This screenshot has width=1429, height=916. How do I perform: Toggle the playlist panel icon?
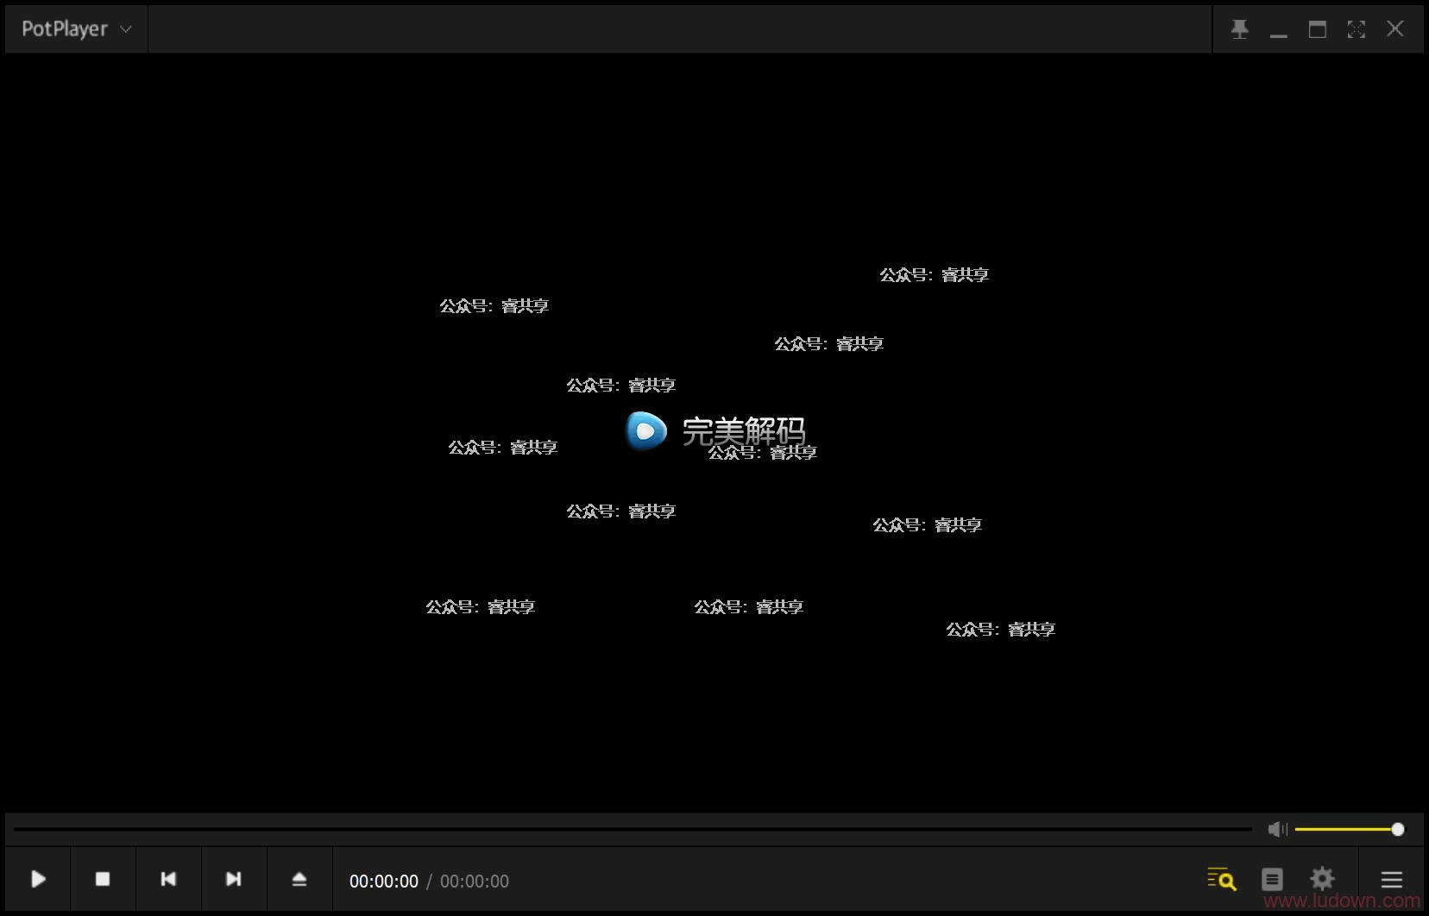point(1272,879)
